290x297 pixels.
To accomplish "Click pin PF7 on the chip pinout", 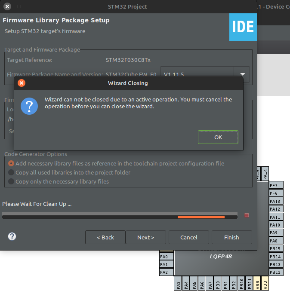I will pos(276,185).
